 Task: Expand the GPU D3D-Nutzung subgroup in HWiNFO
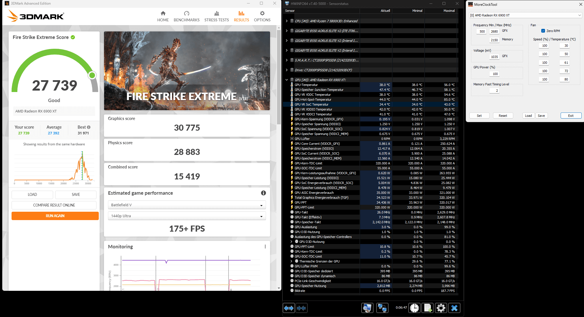(291, 242)
